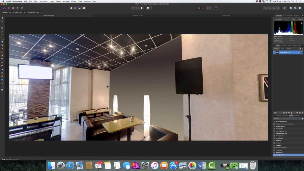Open the Filters menu

(x=74, y=1)
